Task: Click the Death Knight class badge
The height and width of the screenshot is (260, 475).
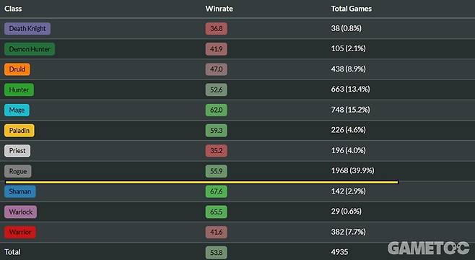Action: click(x=27, y=28)
